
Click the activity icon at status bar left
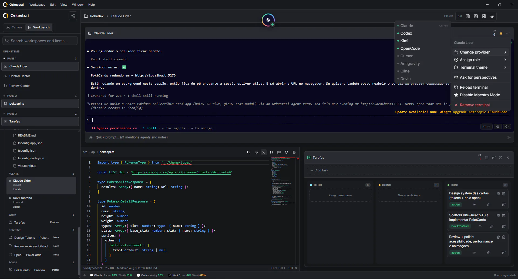(x=85, y=275)
